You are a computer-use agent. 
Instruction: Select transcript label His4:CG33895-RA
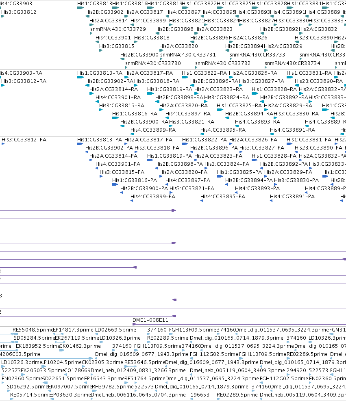pos(223,130)
